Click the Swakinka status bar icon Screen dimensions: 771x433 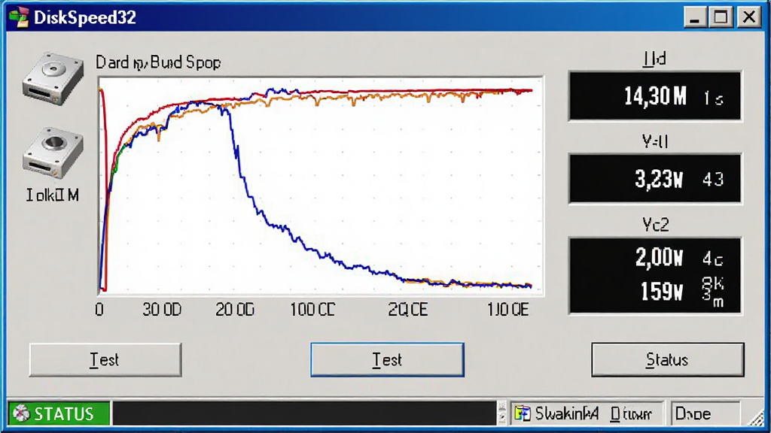point(523,413)
